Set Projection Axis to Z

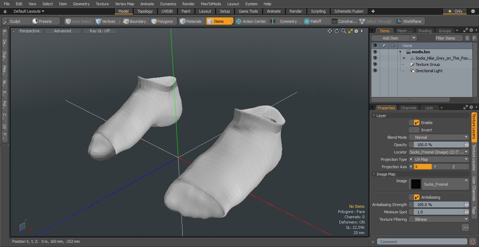click(460, 167)
